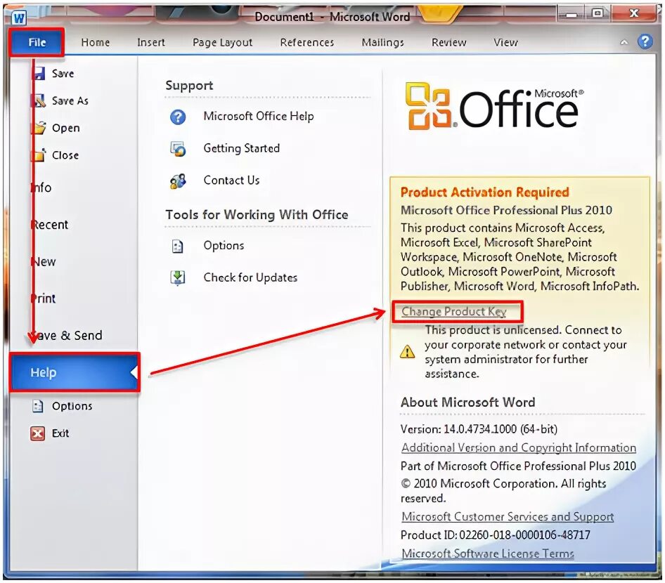Click the Save text in left menu

63,74
